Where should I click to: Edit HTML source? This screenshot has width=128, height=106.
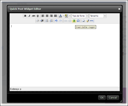tap(92, 21)
